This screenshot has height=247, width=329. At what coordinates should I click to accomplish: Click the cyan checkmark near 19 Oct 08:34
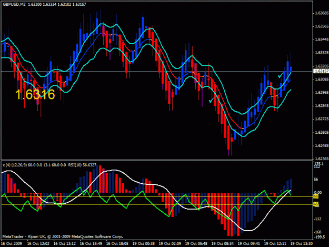coord(212,100)
